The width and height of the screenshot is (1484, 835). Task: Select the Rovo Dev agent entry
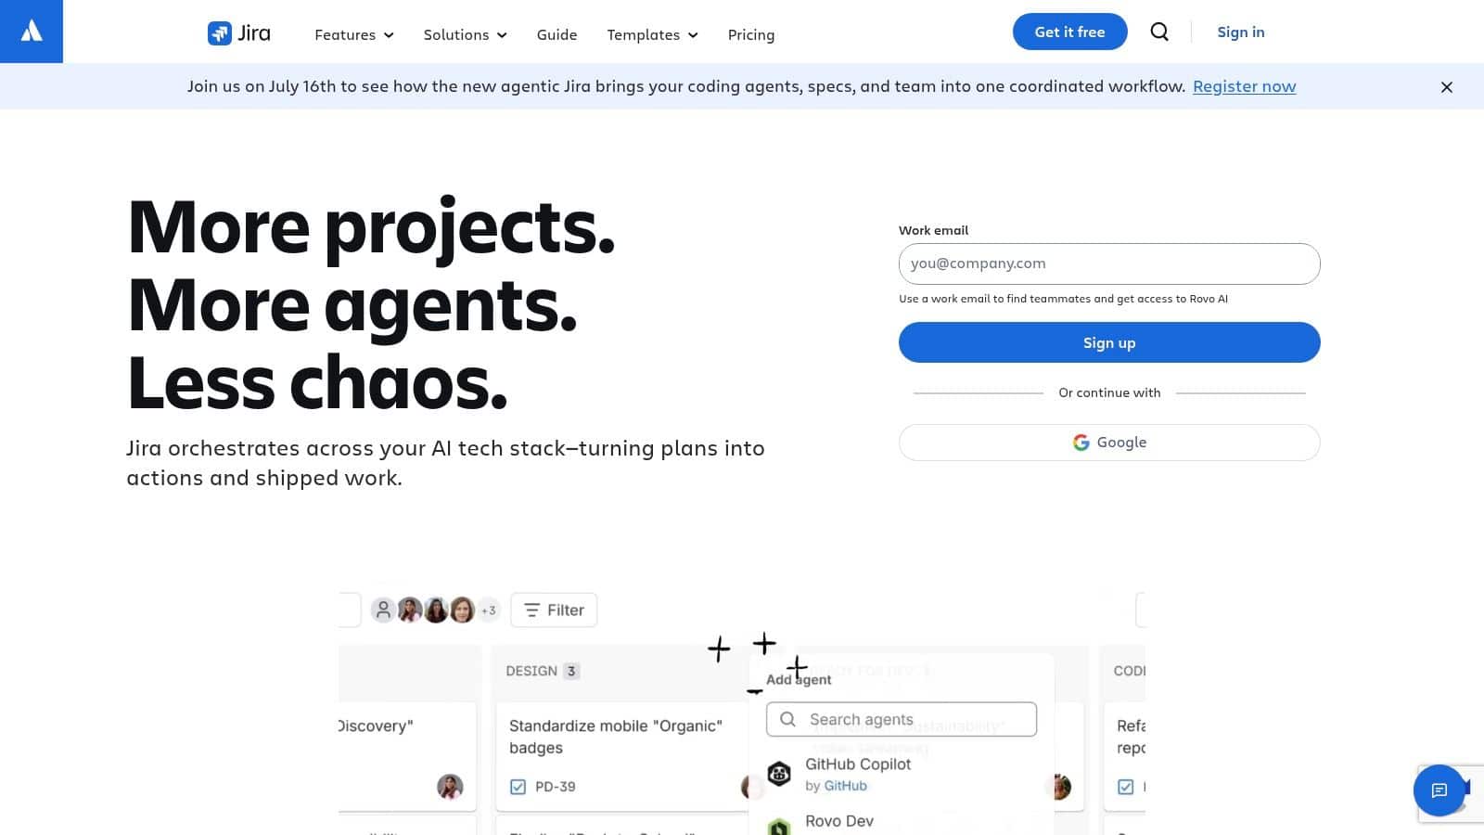[902, 822]
